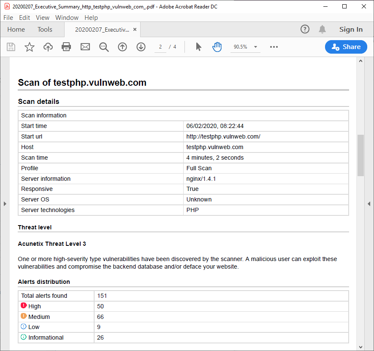The width and height of the screenshot is (374, 351).
Task: Click the Host value testphp.vulnweb.com
Action: click(215, 147)
